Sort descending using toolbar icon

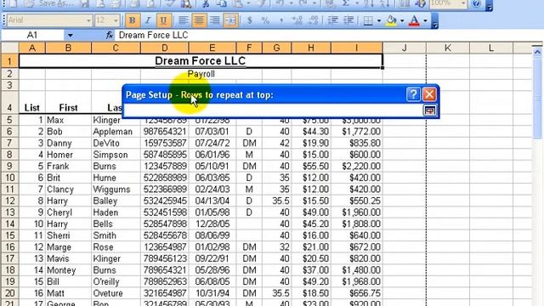coord(385,3)
